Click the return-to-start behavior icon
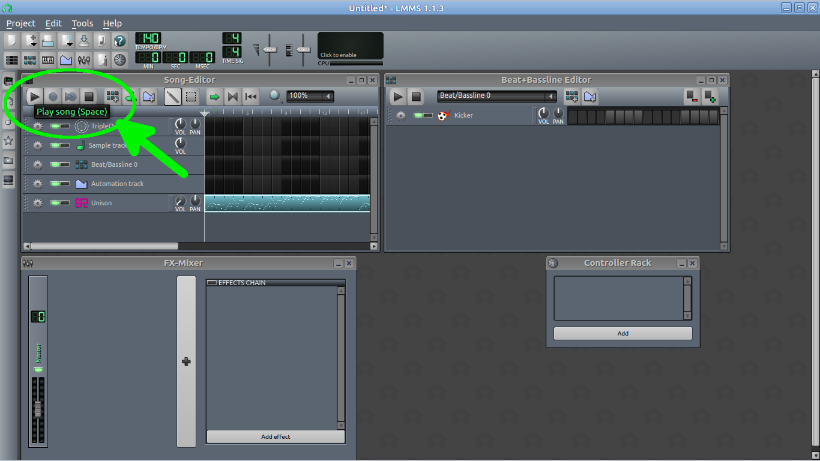 click(251, 96)
